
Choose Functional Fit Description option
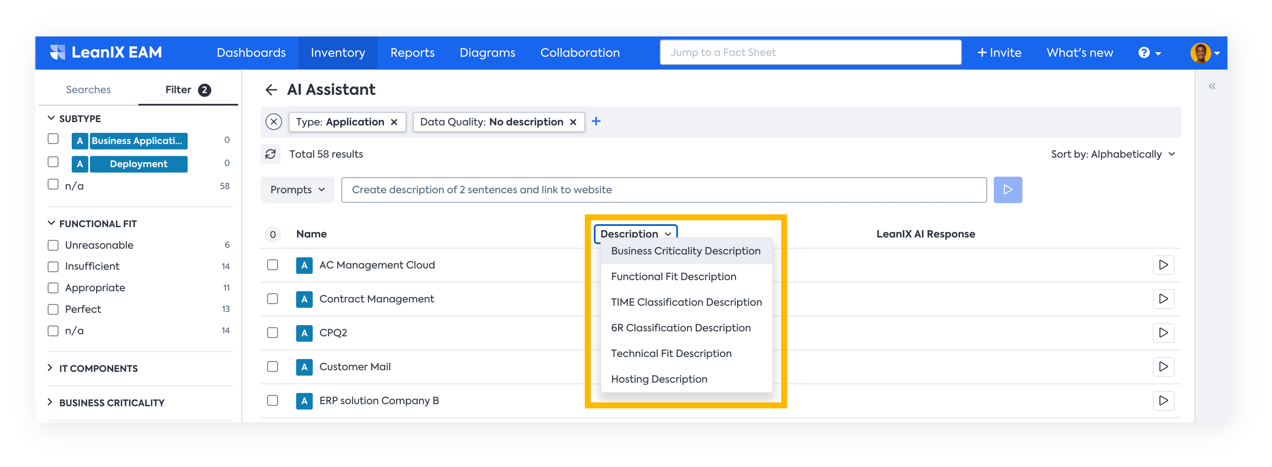click(686, 277)
